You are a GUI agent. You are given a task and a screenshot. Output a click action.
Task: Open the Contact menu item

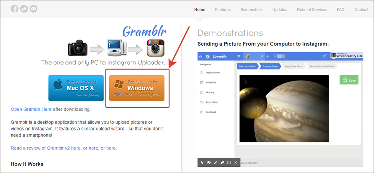[361, 10]
